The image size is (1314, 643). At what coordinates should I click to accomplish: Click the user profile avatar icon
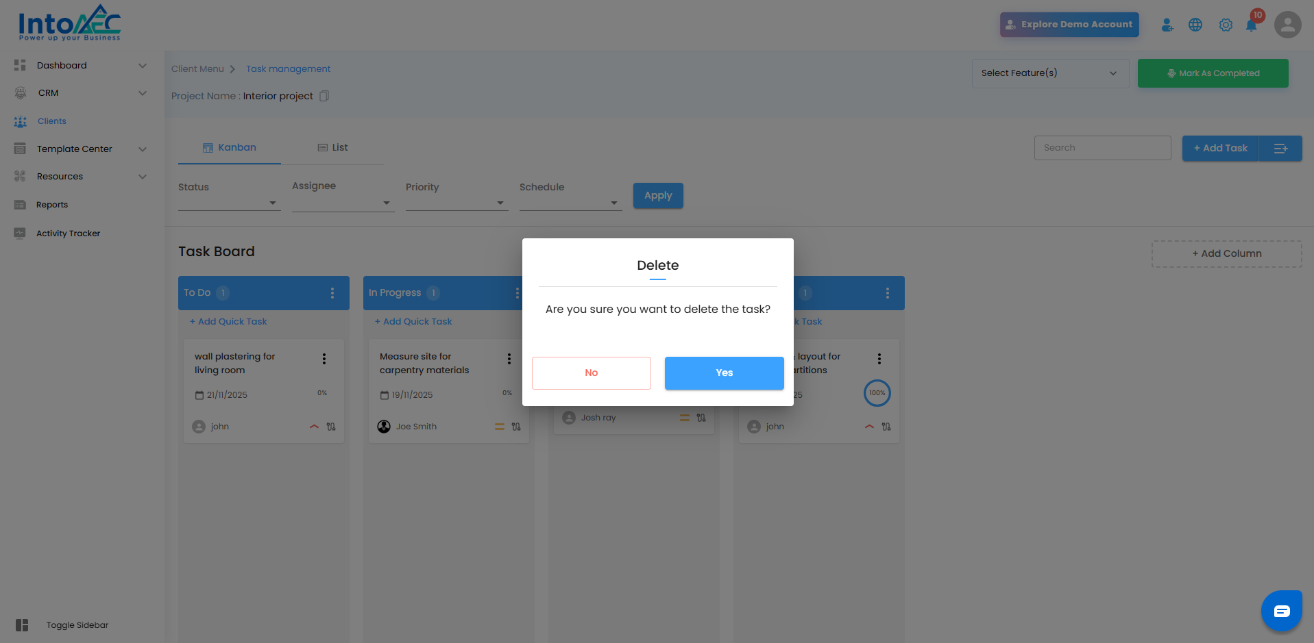[x=1287, y=25]
